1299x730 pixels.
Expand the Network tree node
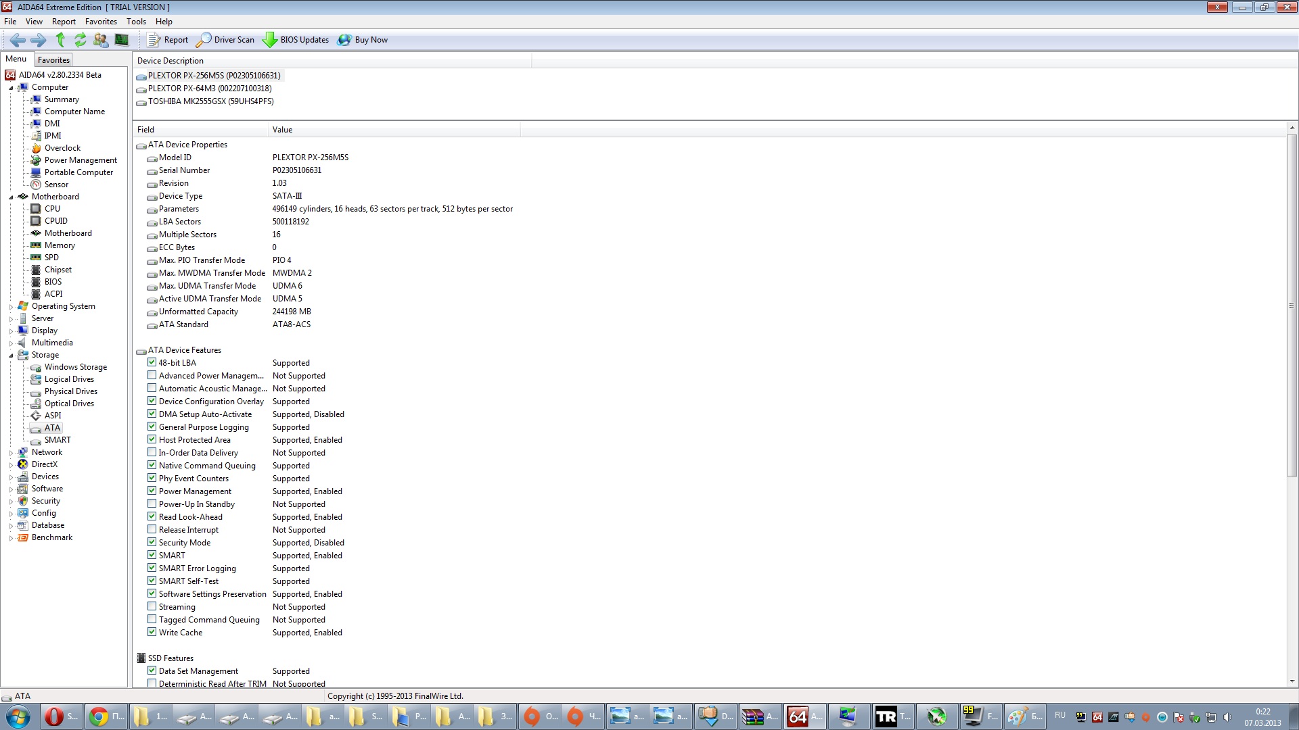(x=11, y=453)
